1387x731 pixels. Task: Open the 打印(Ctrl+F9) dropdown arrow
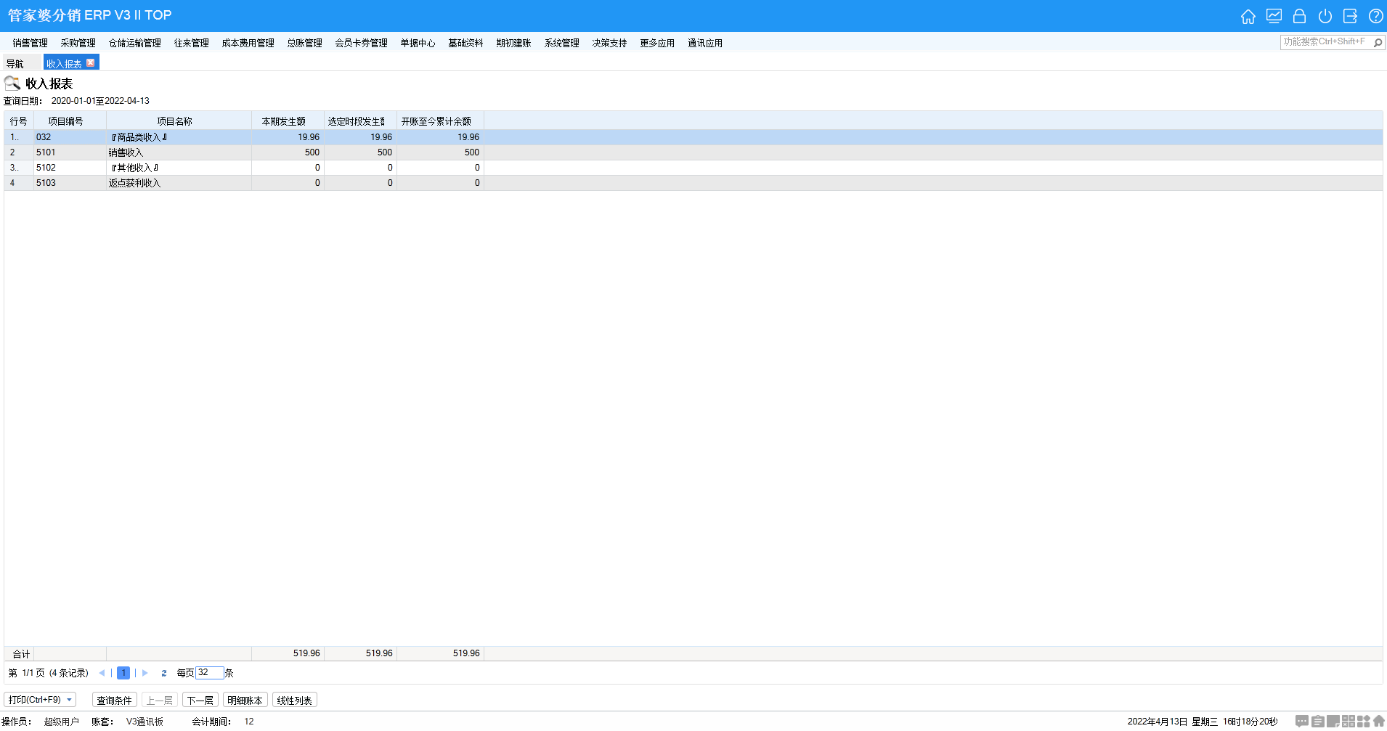click(x=70, y=700)
